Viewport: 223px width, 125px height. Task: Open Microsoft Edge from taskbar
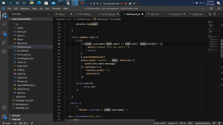pos(39,3)
